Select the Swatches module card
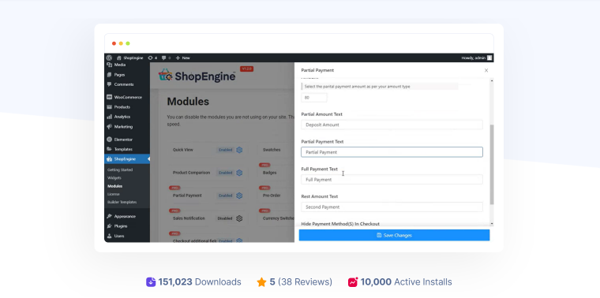The image size is (600, 298). coord(276,150)
